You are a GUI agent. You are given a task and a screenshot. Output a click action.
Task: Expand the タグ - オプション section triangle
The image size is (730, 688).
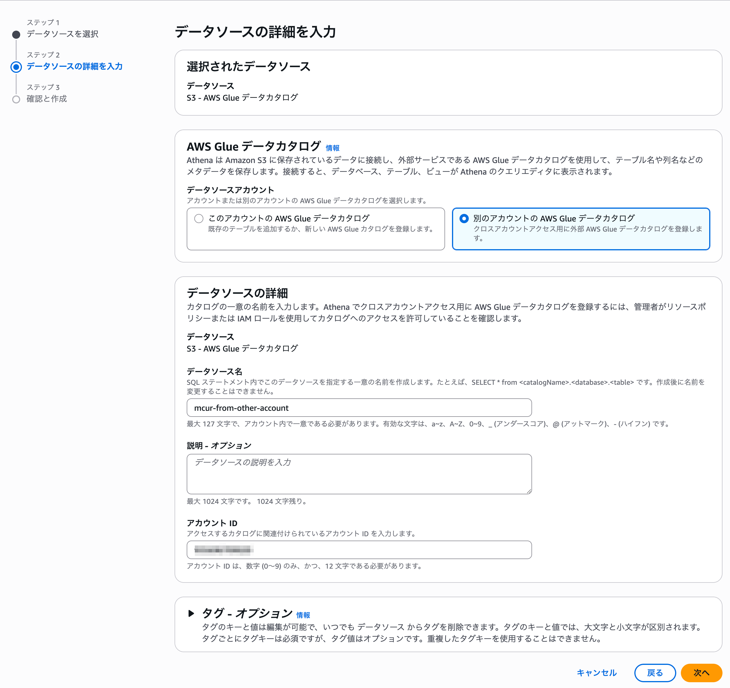191,613
